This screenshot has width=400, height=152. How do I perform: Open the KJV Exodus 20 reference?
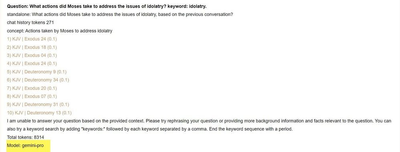(32, 88)
